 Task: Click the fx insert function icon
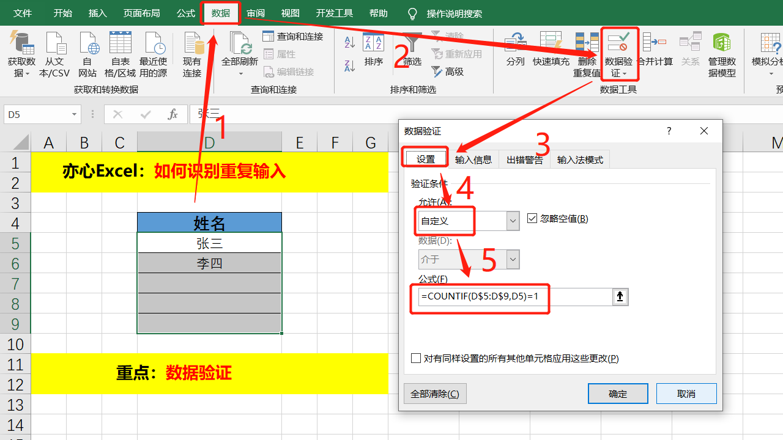(x=173, y=114)
